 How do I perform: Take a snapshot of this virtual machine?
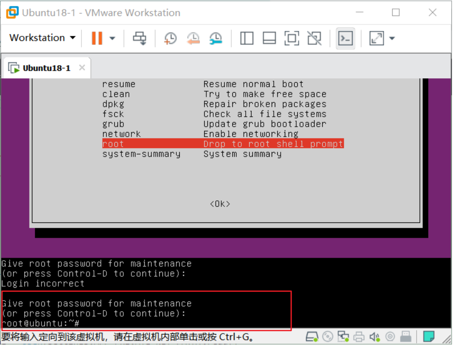point(170,38)
